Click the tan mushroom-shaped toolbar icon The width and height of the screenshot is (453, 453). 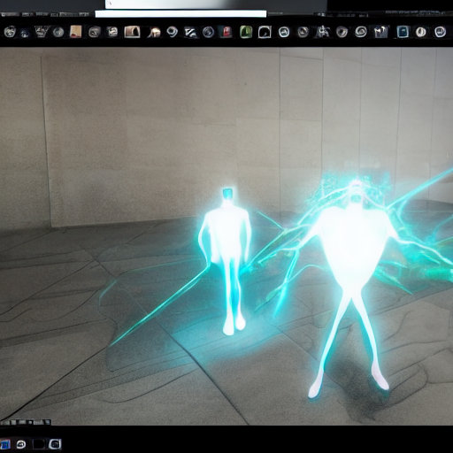pos(154,32)
